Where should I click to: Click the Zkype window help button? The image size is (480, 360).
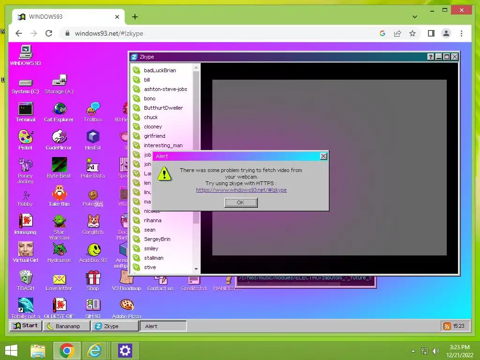coord(430,57)
